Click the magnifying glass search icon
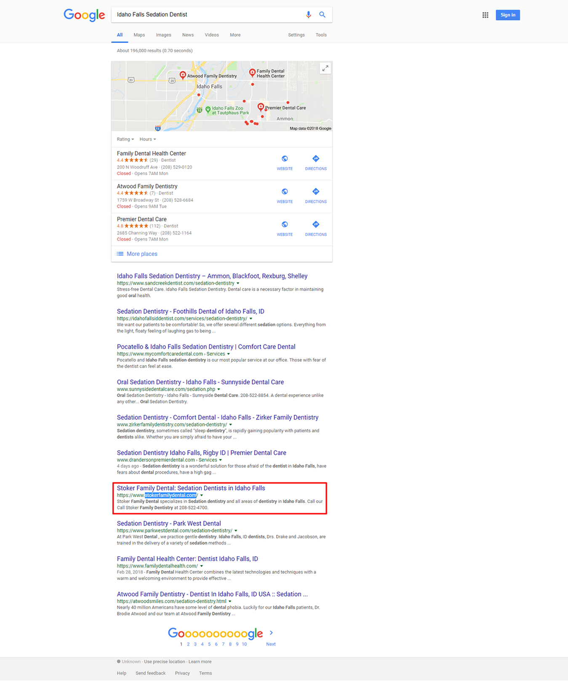Image resolution: width=568 pixels, height=683 pixels. coord(322,15)
